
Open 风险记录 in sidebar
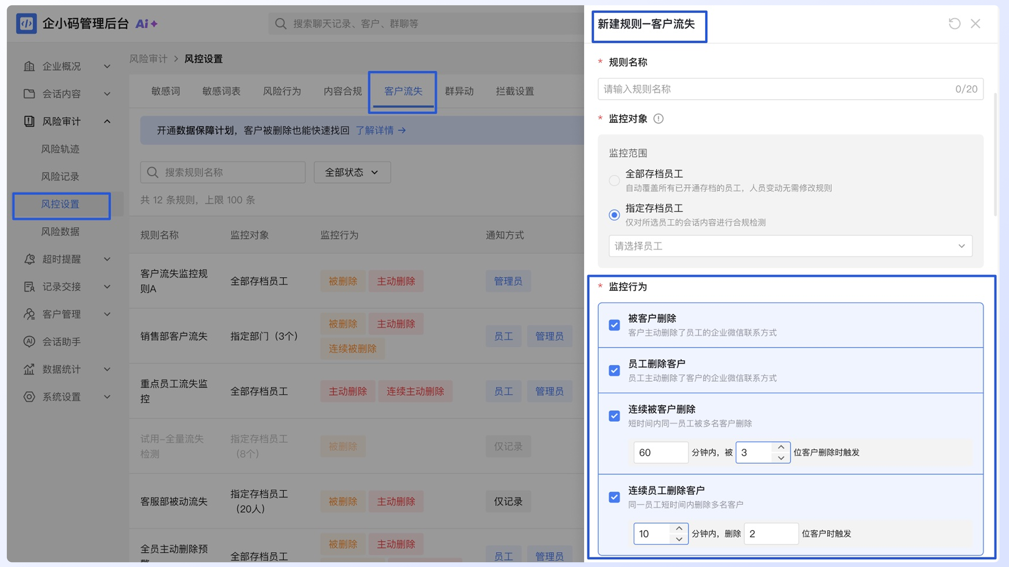click(60, 176)
